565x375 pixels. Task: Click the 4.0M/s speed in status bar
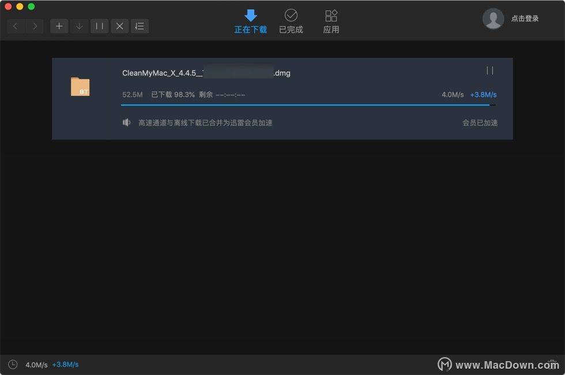coord(36,365)
